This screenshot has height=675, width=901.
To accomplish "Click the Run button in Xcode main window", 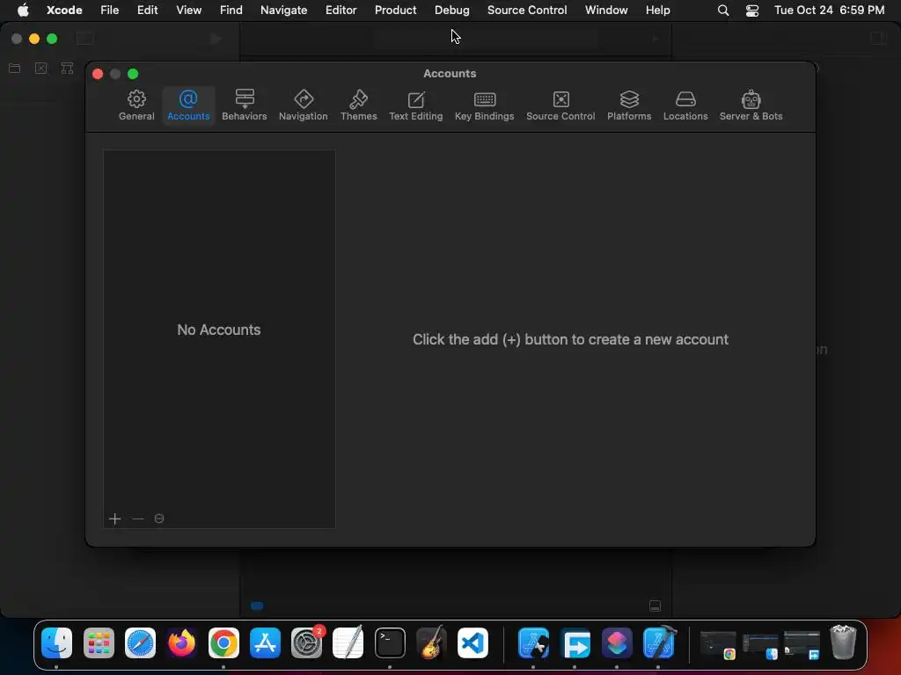I will (x=216, y=39).
